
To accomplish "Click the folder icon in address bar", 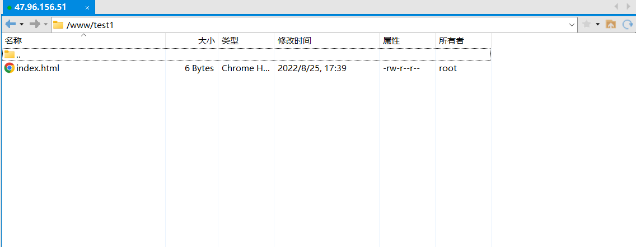I will (x=58, y=25).
